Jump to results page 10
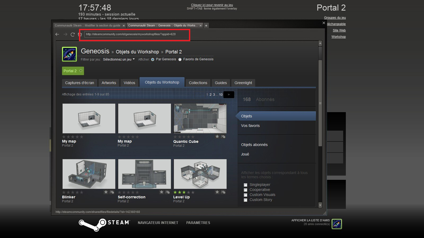This screenshot has height=238, width=424. (x=221, y=95)
